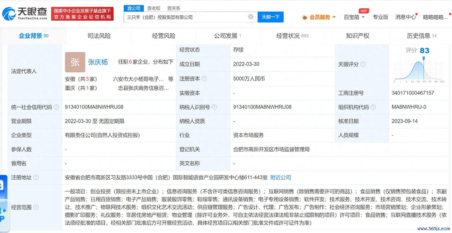Select 合肥市高新开发区市场监督管理局 text
452x233 pixels.
pyautogui.click(x=271, y=149)
